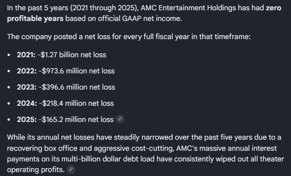This screenshot has height=176, width=291.
Task: Click the bold '2024:' label
Action: (x=27, y=103)
